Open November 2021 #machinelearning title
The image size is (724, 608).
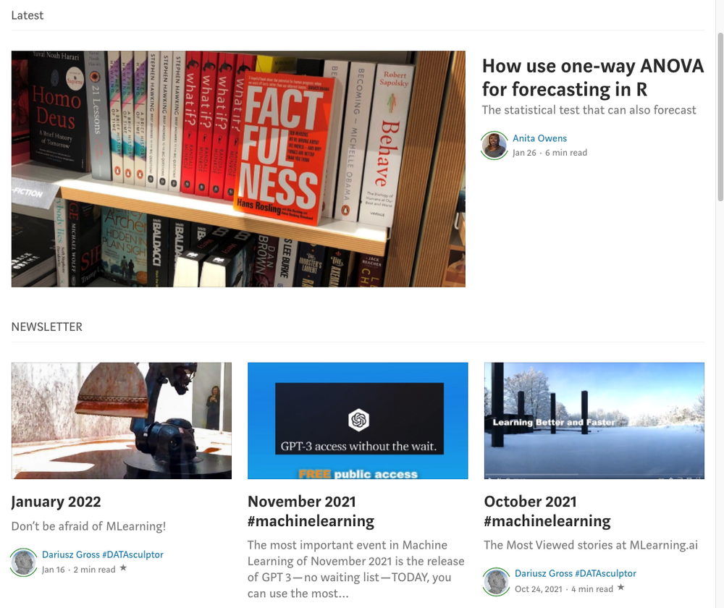311,511
